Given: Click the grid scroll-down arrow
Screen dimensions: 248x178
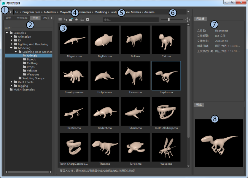Looking at the screenshot, I should 188,166.
